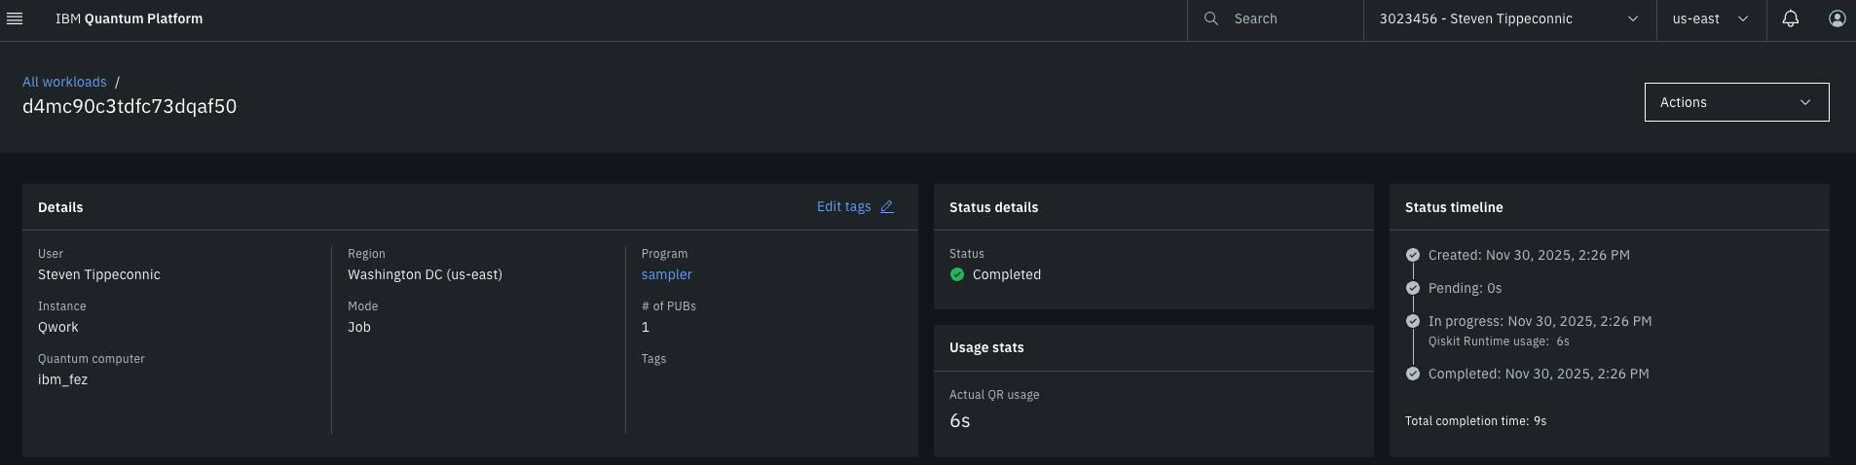Click the ibm_fez quantum computer name
Screen dimensions: 1856x465
point(62,379)
